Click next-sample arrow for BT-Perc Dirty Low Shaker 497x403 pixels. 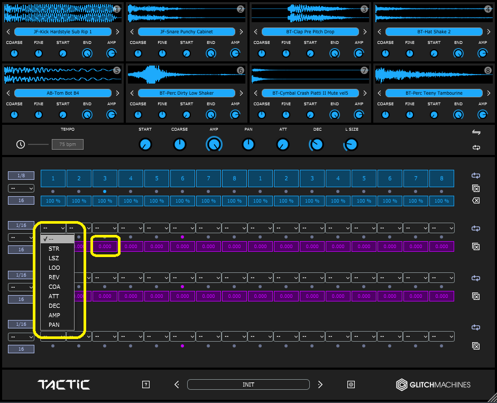pos(241,93)
